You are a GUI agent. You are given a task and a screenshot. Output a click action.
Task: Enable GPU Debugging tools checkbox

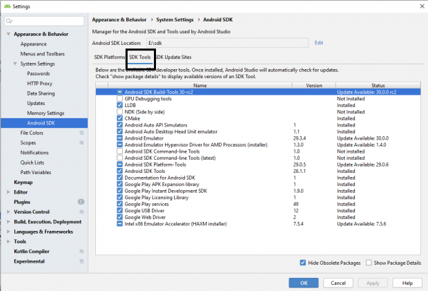(119, 99)
